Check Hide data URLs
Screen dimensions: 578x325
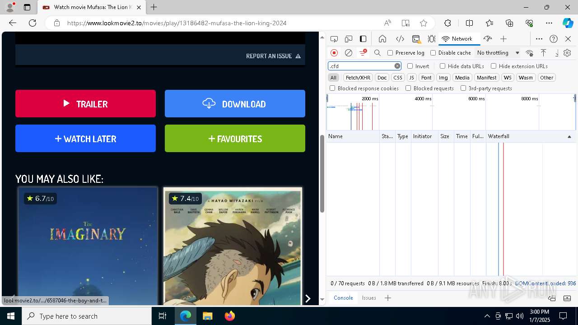pyautogui.click(x=443, y=66)
